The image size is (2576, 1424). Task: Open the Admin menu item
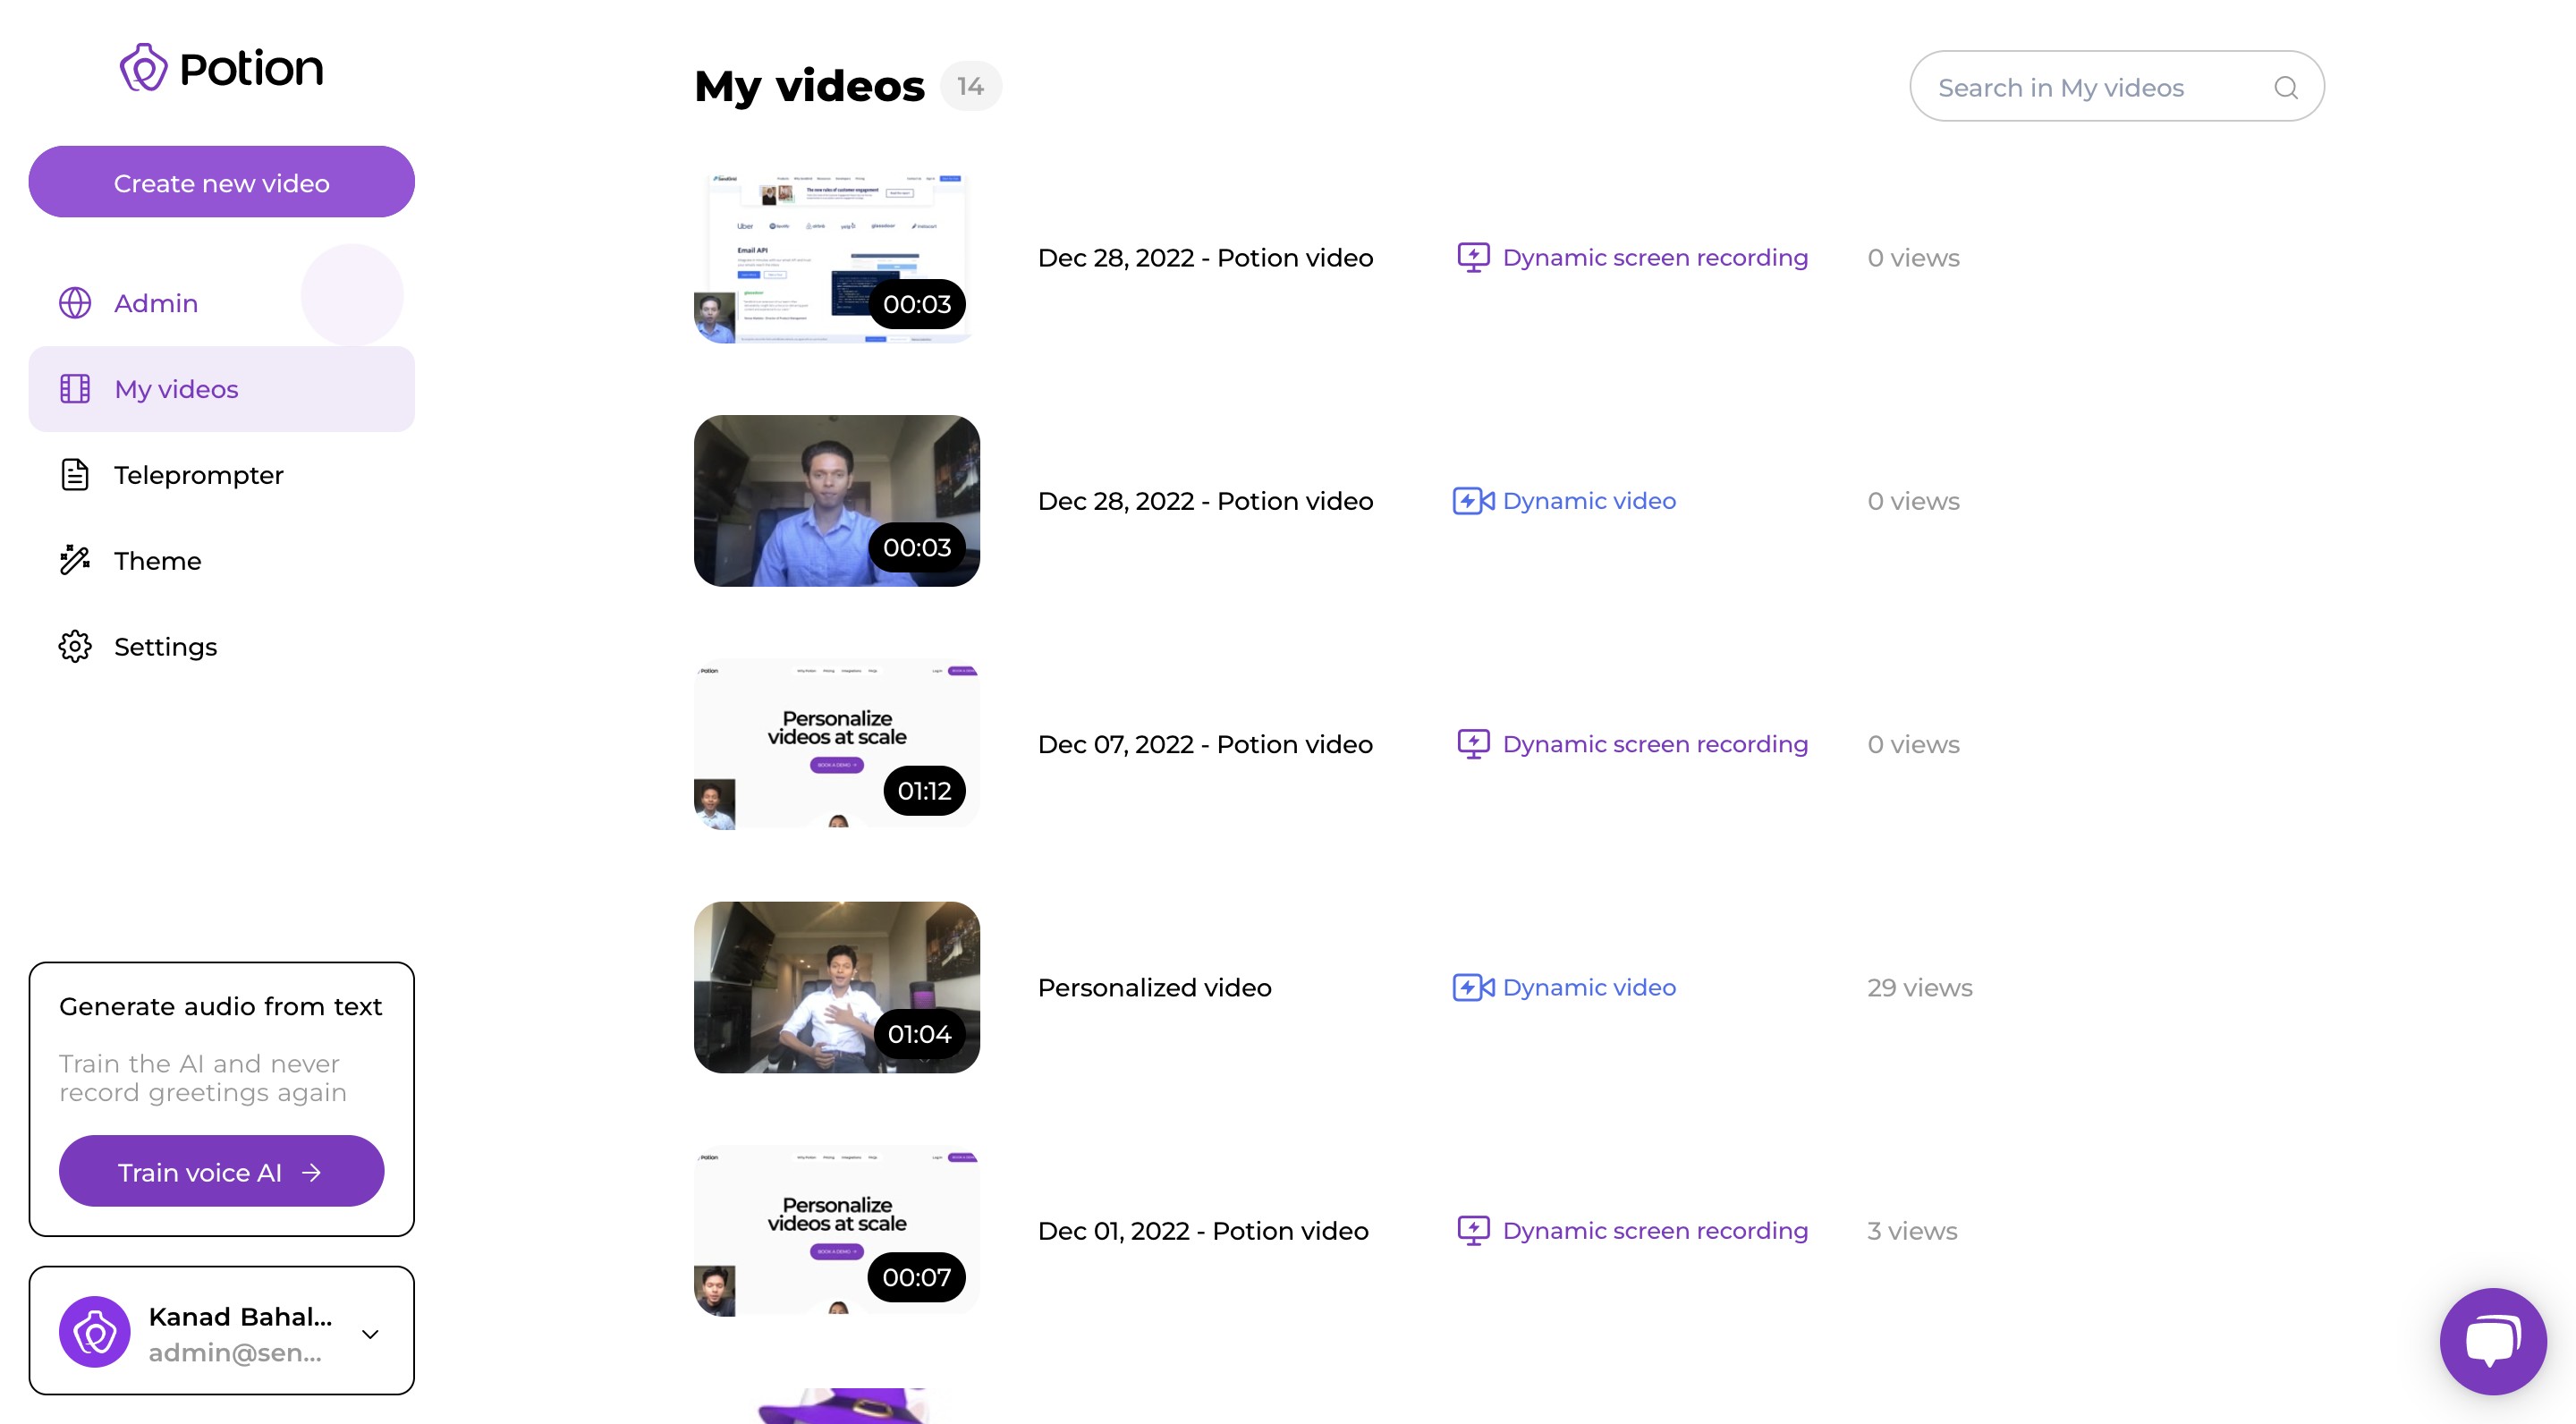tap(221, 303)
